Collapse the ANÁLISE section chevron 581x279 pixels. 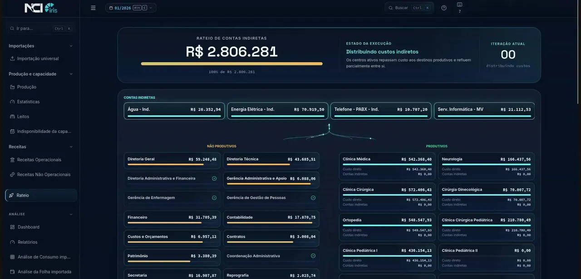pyautogui.click(x=71, y=214)
